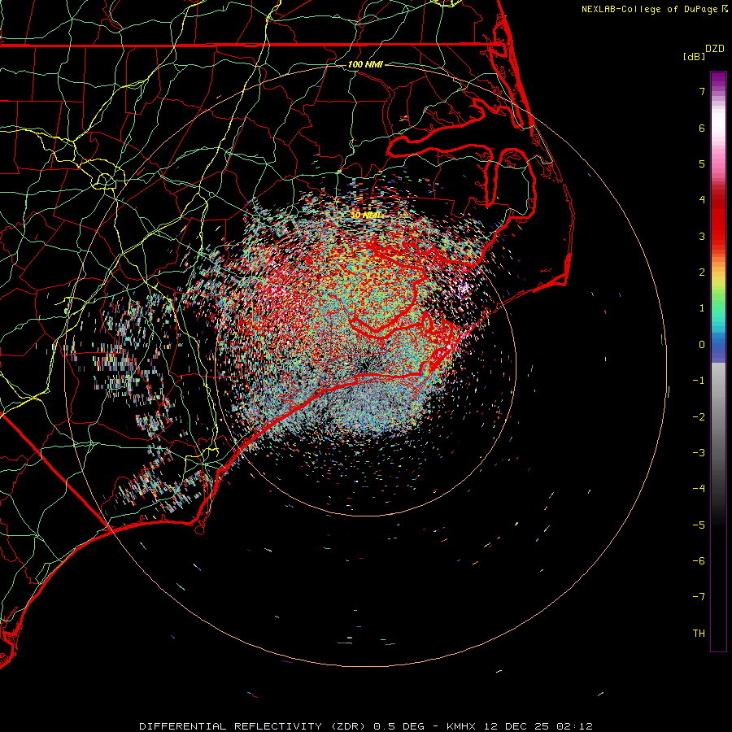Click the color scale label 5
732x732 pixels.
click(x=702, y=163)
